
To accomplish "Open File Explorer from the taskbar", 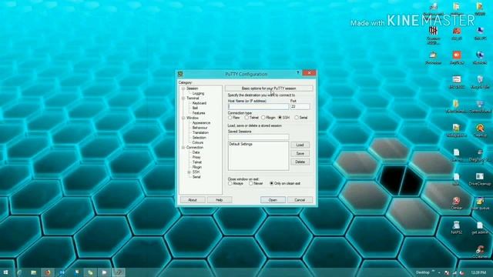I will coord(34,272).
